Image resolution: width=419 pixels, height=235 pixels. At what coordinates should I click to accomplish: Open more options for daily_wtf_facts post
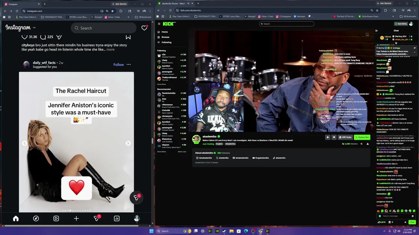[x=129, y=65]
